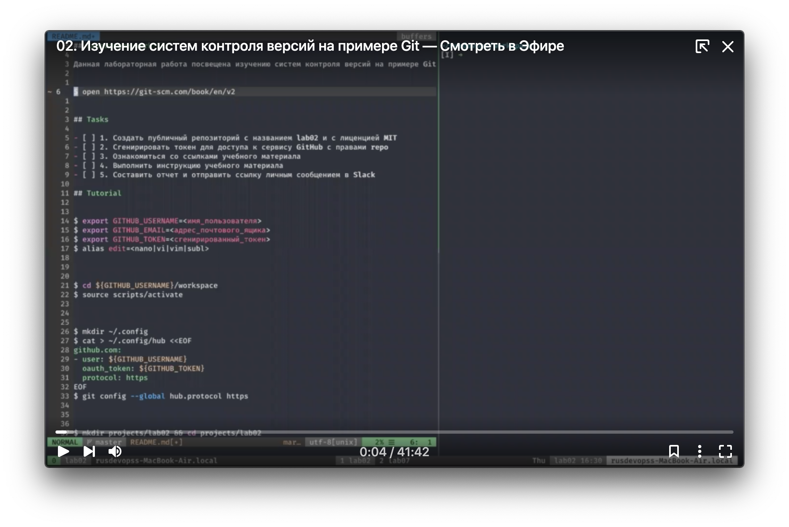The height and width of the screenshot is (527, 789).
Task: Open the three-dot more options menu
Action: click(x=700, y=451)
